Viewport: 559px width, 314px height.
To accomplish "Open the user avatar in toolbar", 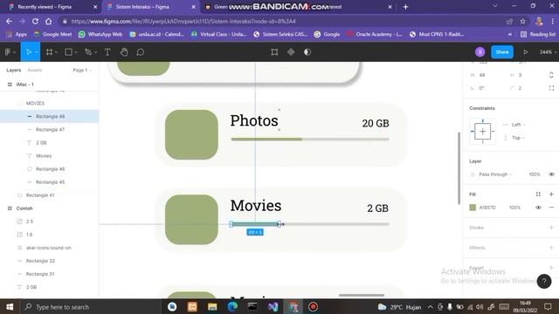I will point(480,52).
